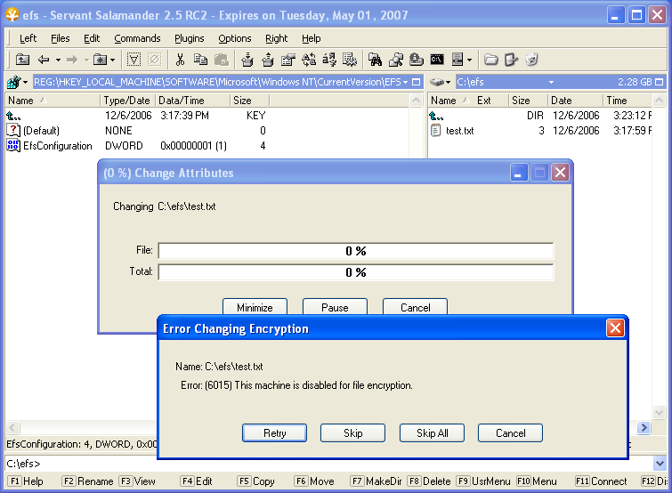Viewport: 672px width, 493px height.
Task: Click the Skip All button
Action: click(x=432, y=432)
